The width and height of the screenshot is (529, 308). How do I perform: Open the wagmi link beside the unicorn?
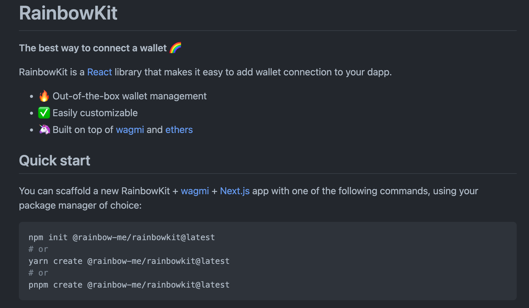[130, 130]
